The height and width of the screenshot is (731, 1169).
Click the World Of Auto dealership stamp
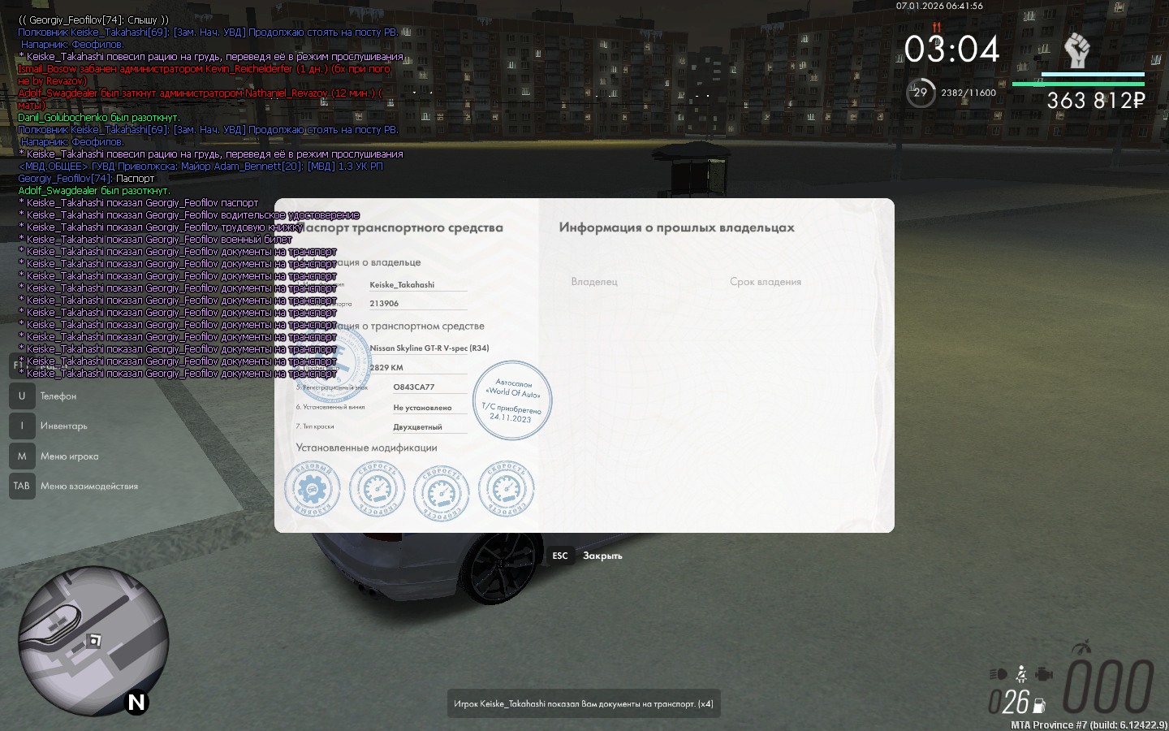click(x=512, y=400)
